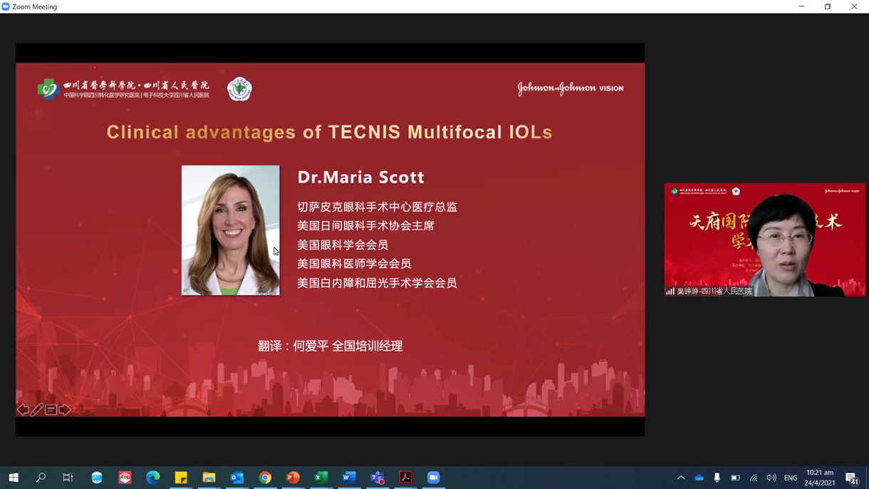Click the name 'Dr.Maria Scott' on the slide
869x489 pixels.
(x=361, y=177)
